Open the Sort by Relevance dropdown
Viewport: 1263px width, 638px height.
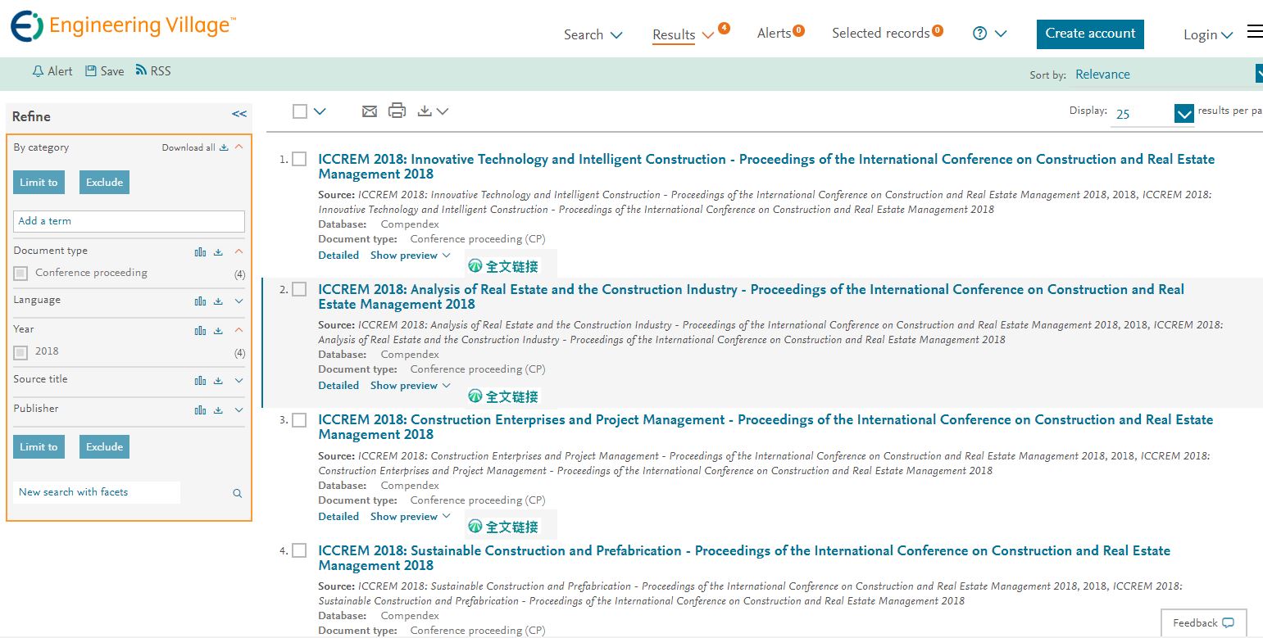tap(1168, 75)
